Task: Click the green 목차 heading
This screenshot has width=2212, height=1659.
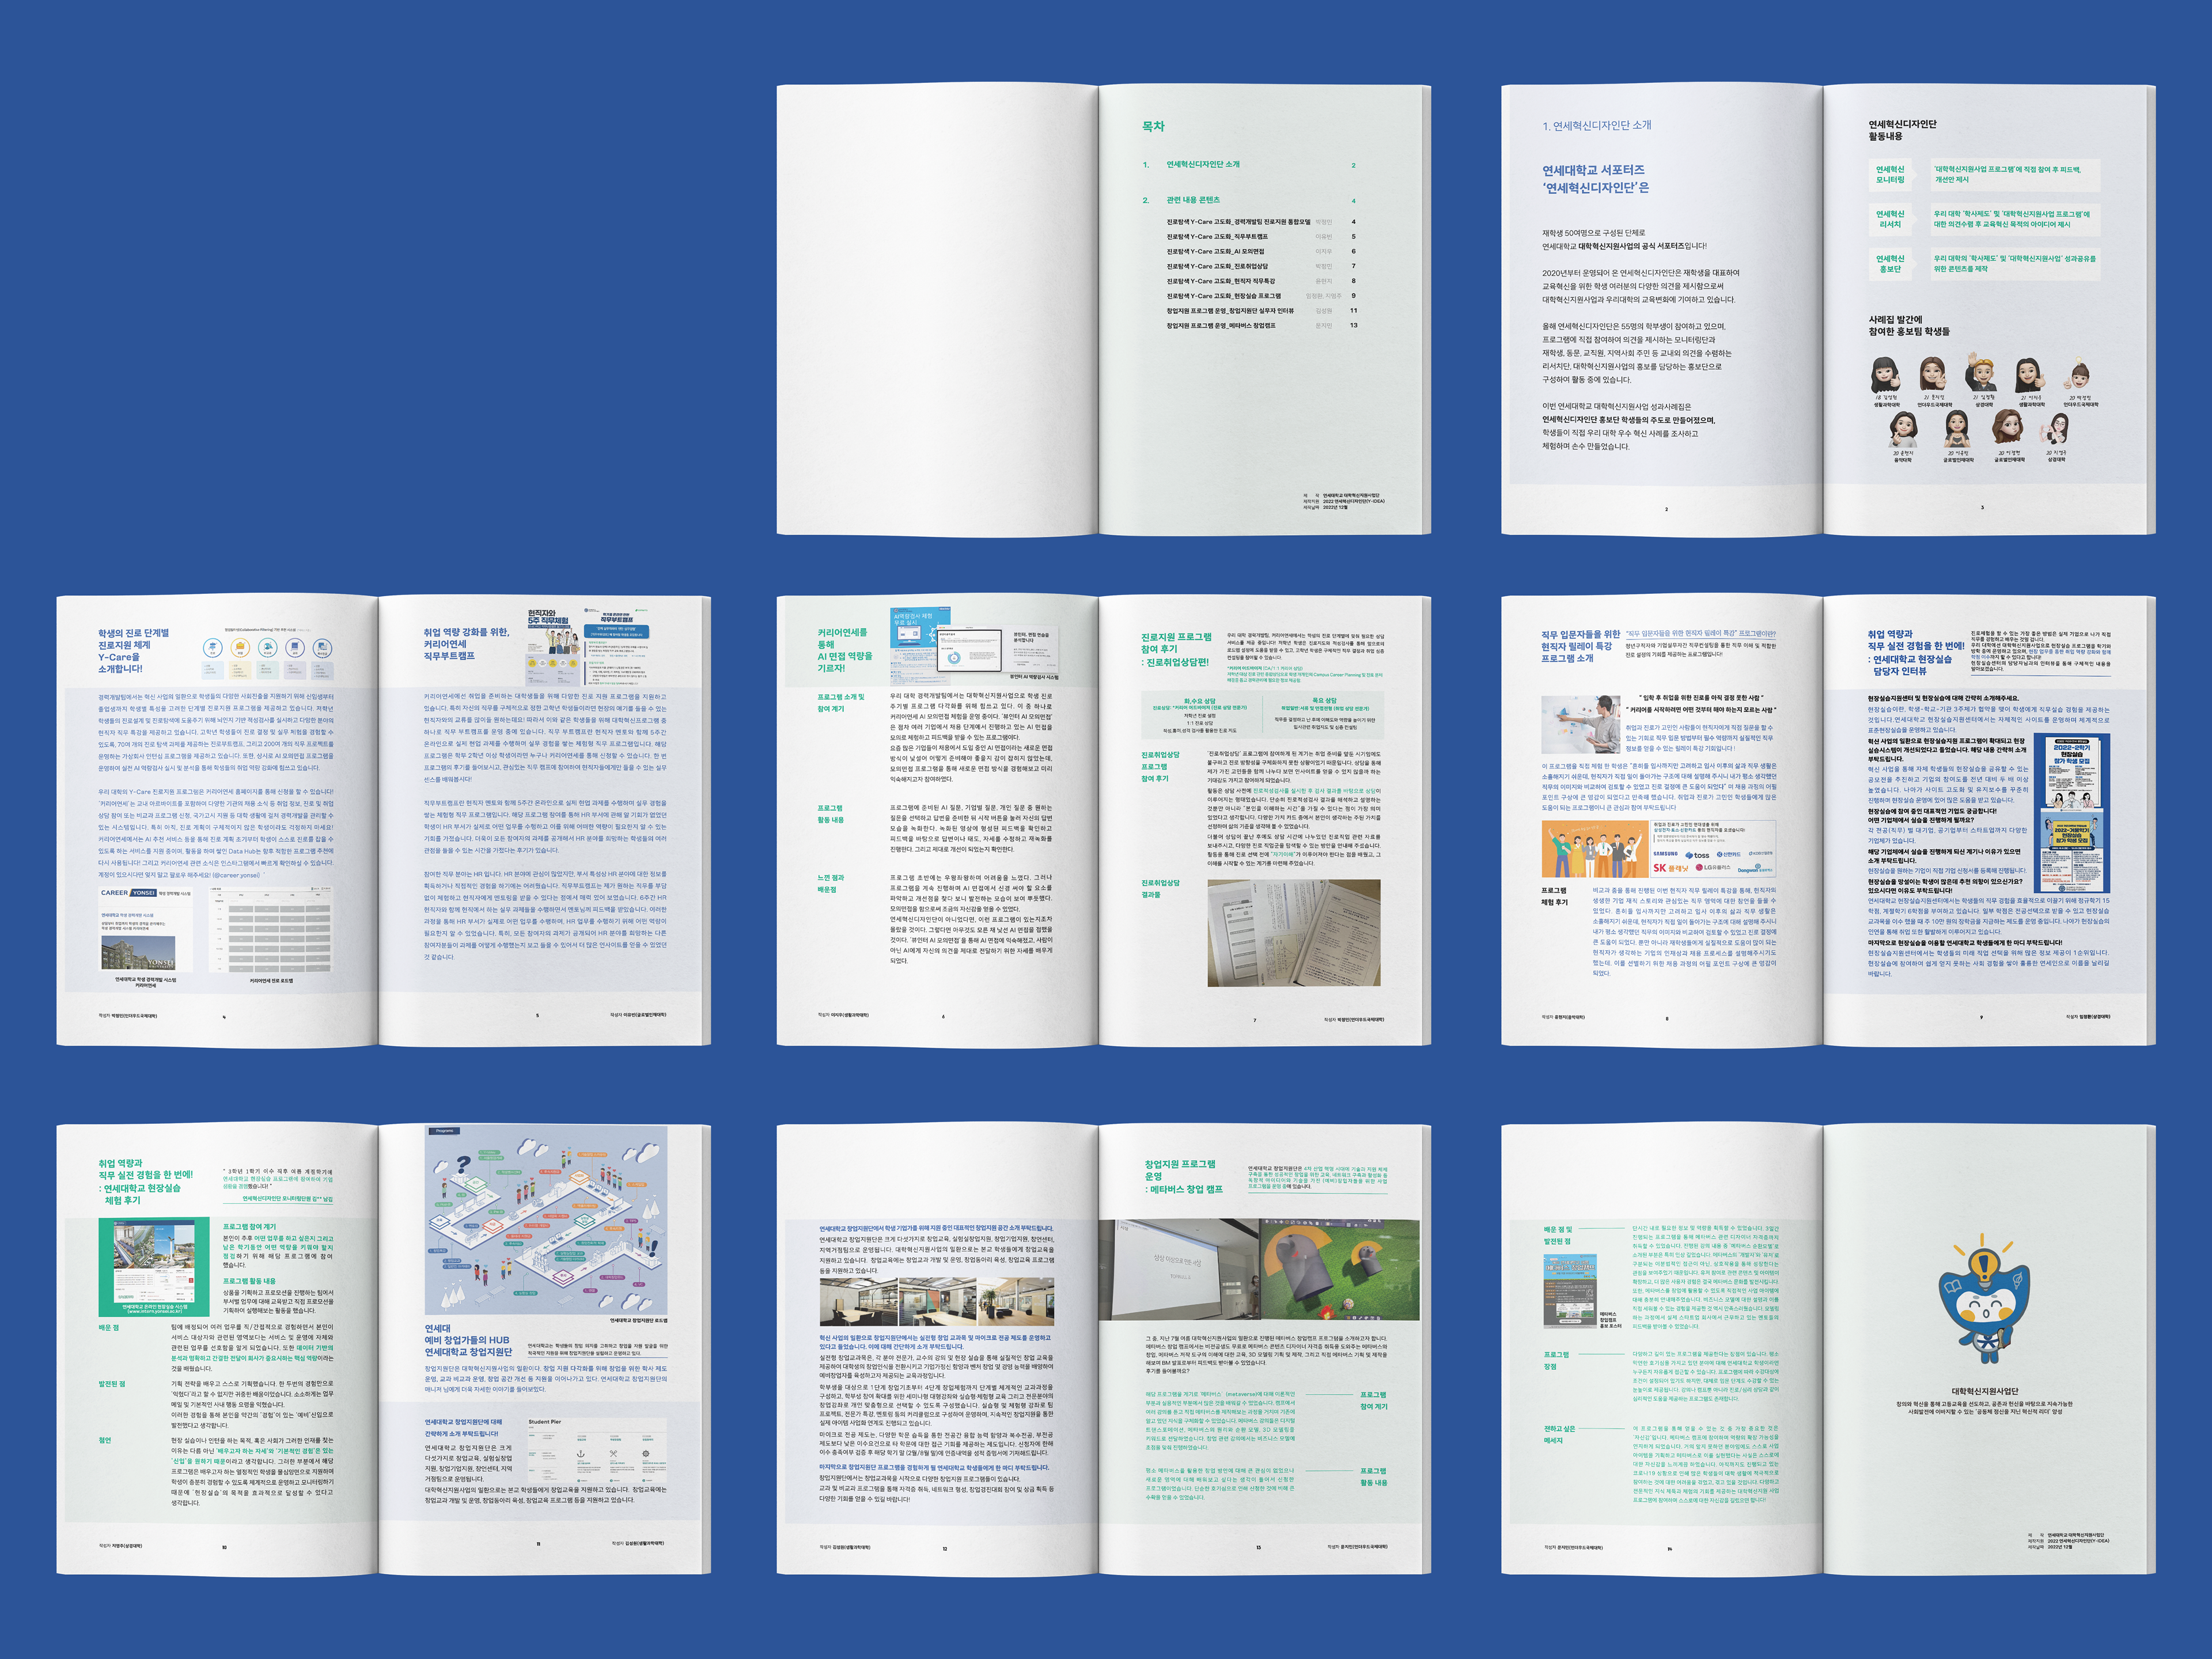Action: tap(1153, 126)
